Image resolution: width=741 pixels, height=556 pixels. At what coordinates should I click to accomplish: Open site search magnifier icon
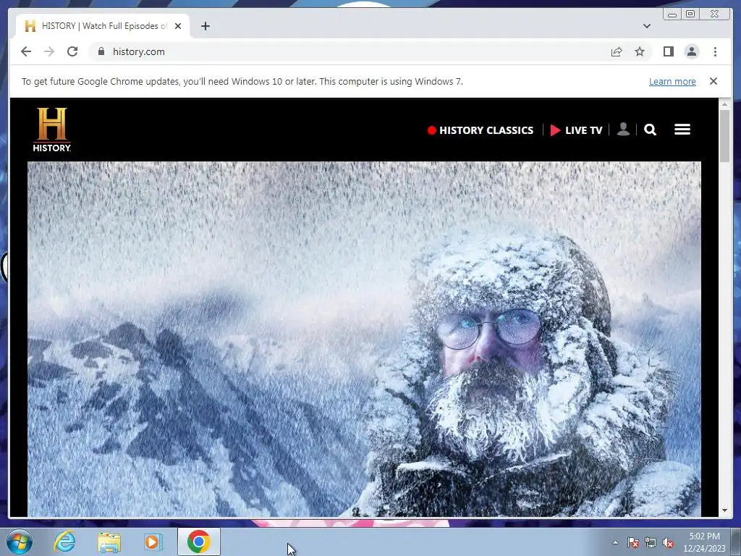click(650, 130)
